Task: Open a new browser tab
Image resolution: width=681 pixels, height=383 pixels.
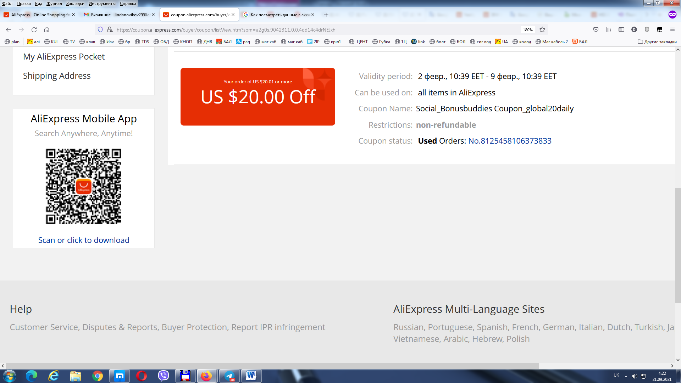Action: pos(326,15)
